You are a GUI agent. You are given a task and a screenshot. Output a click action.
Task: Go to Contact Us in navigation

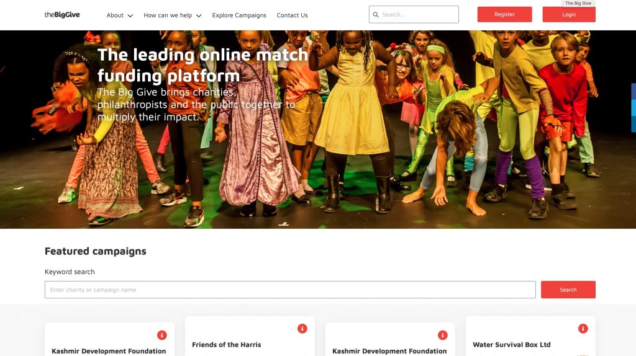coord(292,16)
